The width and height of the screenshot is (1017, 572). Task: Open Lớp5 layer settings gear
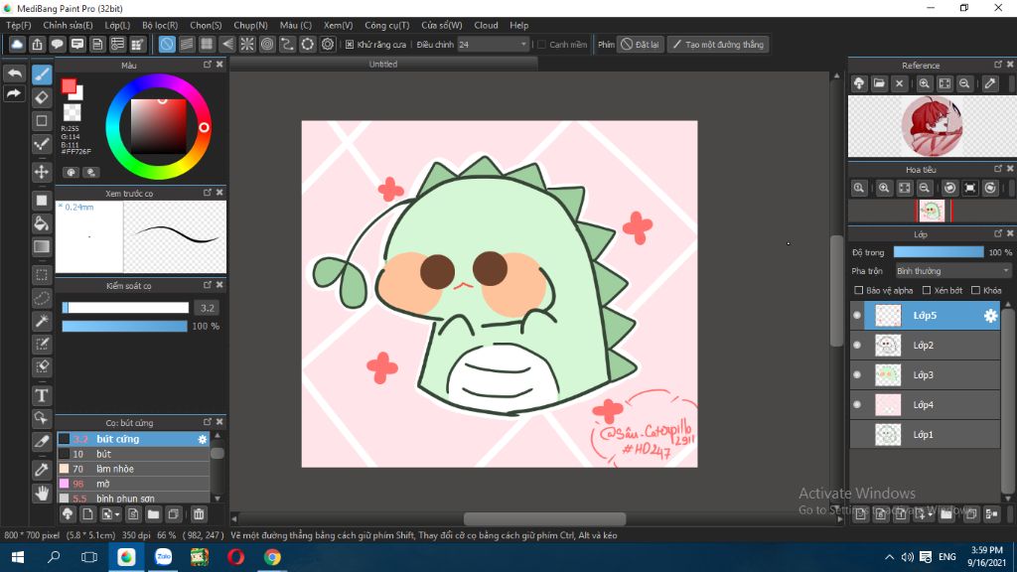(x=990, y=316)
